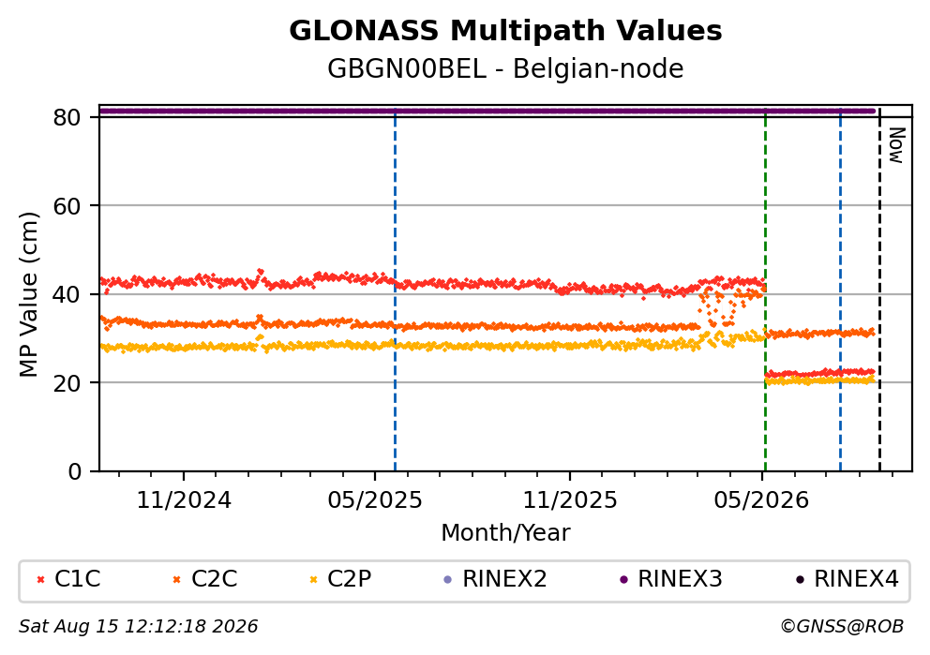Viewport: 930px width, 655px height.
Task: Select the C1C legend label
Action: click(77, 579)
